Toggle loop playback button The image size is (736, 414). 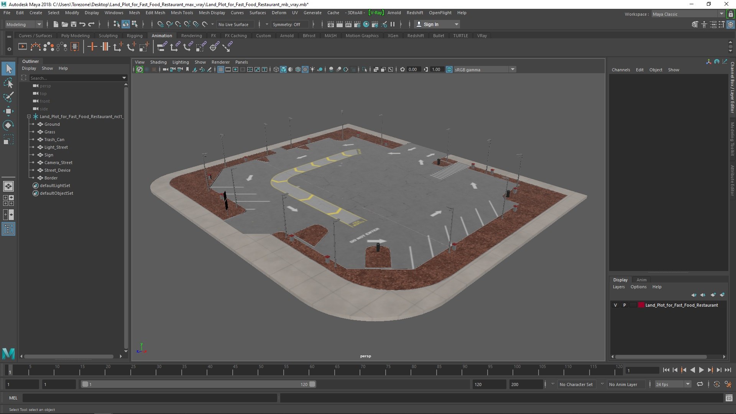point(700,384)
